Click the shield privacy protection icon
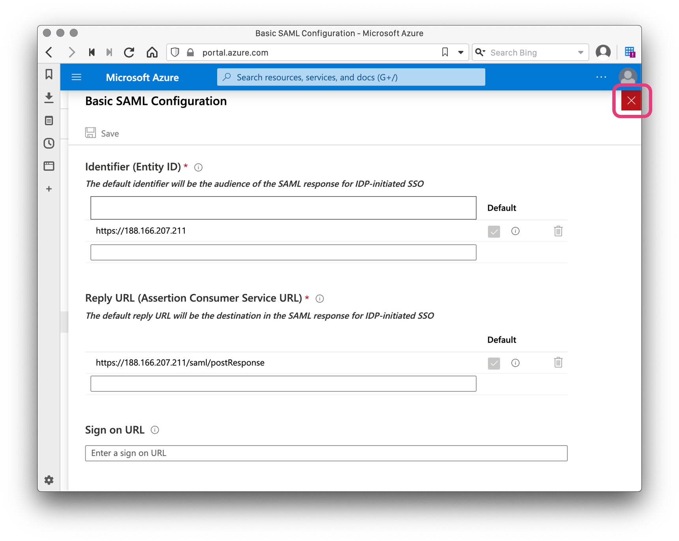The width and height of the screenshot is (679, 541). tap(174, 52)
